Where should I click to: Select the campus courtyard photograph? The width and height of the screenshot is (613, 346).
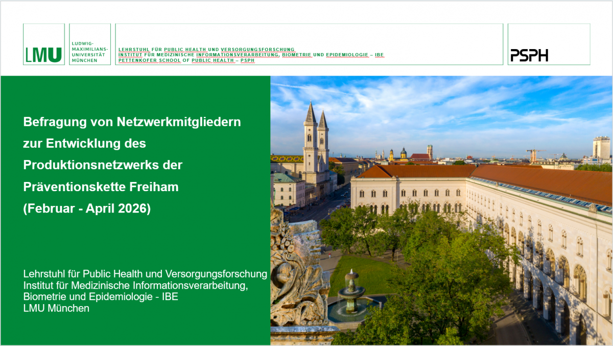tap(439, 204)
